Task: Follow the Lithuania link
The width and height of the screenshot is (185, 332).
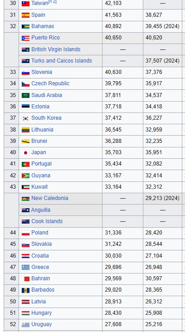Action: tap(42, 130)
